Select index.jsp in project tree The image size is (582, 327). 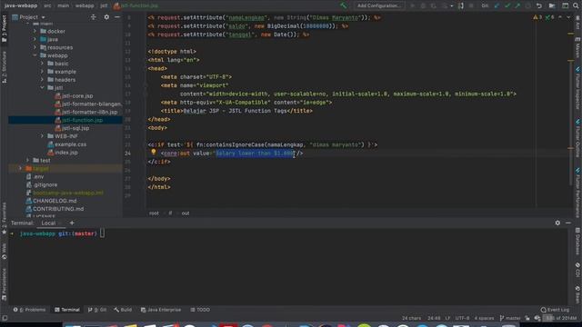point(63,153)
